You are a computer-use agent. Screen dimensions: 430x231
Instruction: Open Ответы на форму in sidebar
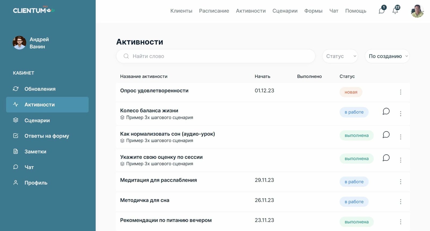pyautogui.click(x=46, y=136)
